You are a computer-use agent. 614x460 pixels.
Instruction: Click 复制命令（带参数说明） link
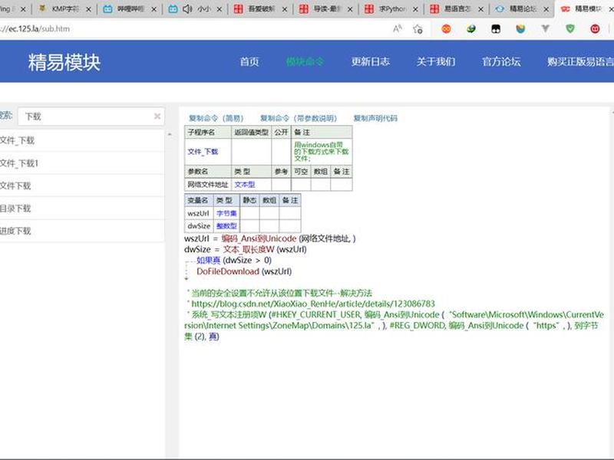(298, 118)
